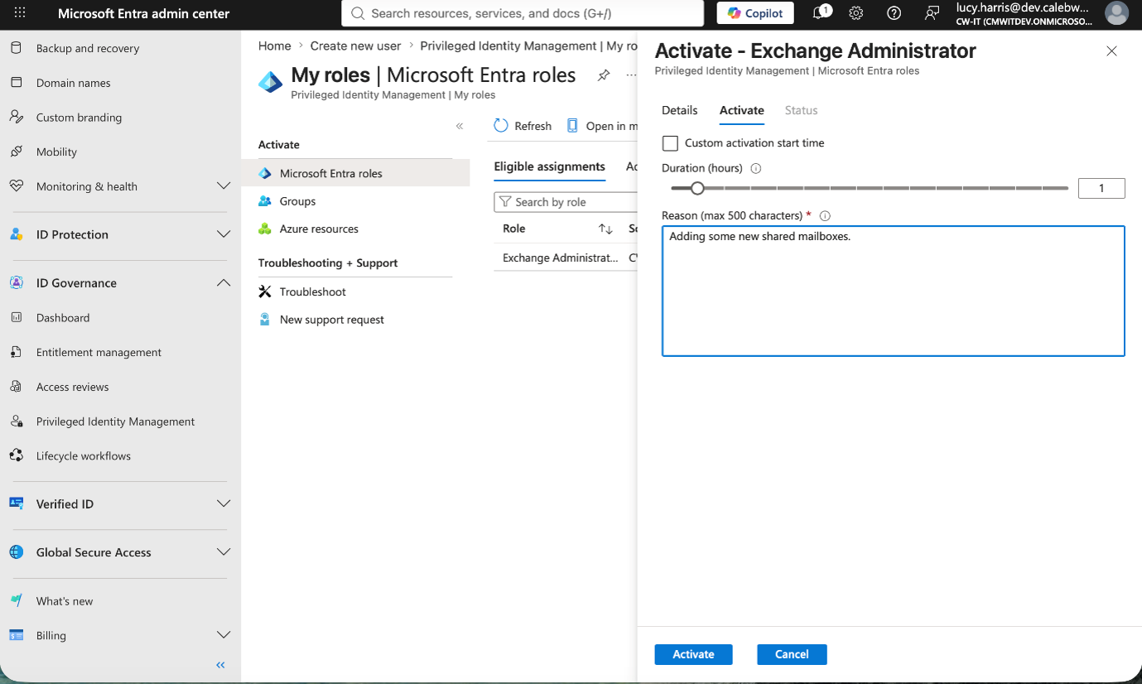The height and width of the screenshot is (684, 1142).
Task: Select the Exchange Administrator role row
Action: coord(566,258)
